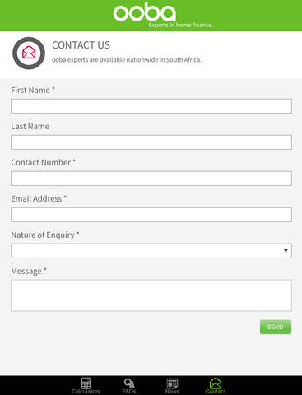Select the Contact envelope tab icon

216,383
